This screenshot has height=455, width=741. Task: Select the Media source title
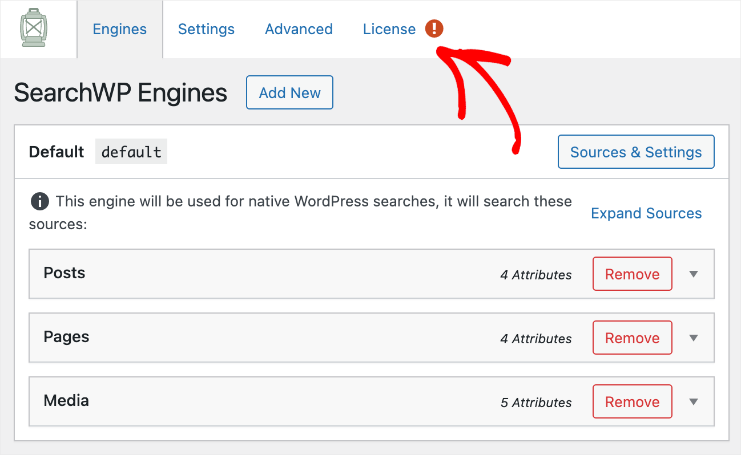click(66, 401)
